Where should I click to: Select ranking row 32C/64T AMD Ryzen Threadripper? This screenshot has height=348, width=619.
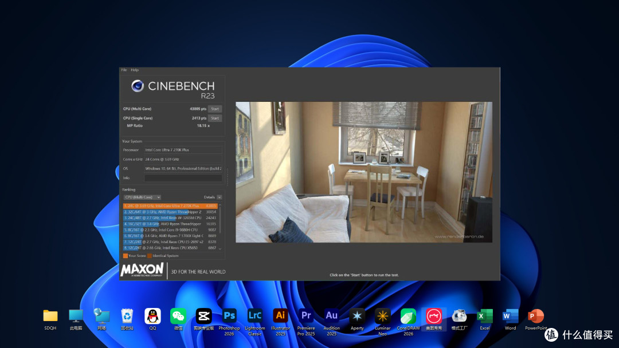pos(170,212)
